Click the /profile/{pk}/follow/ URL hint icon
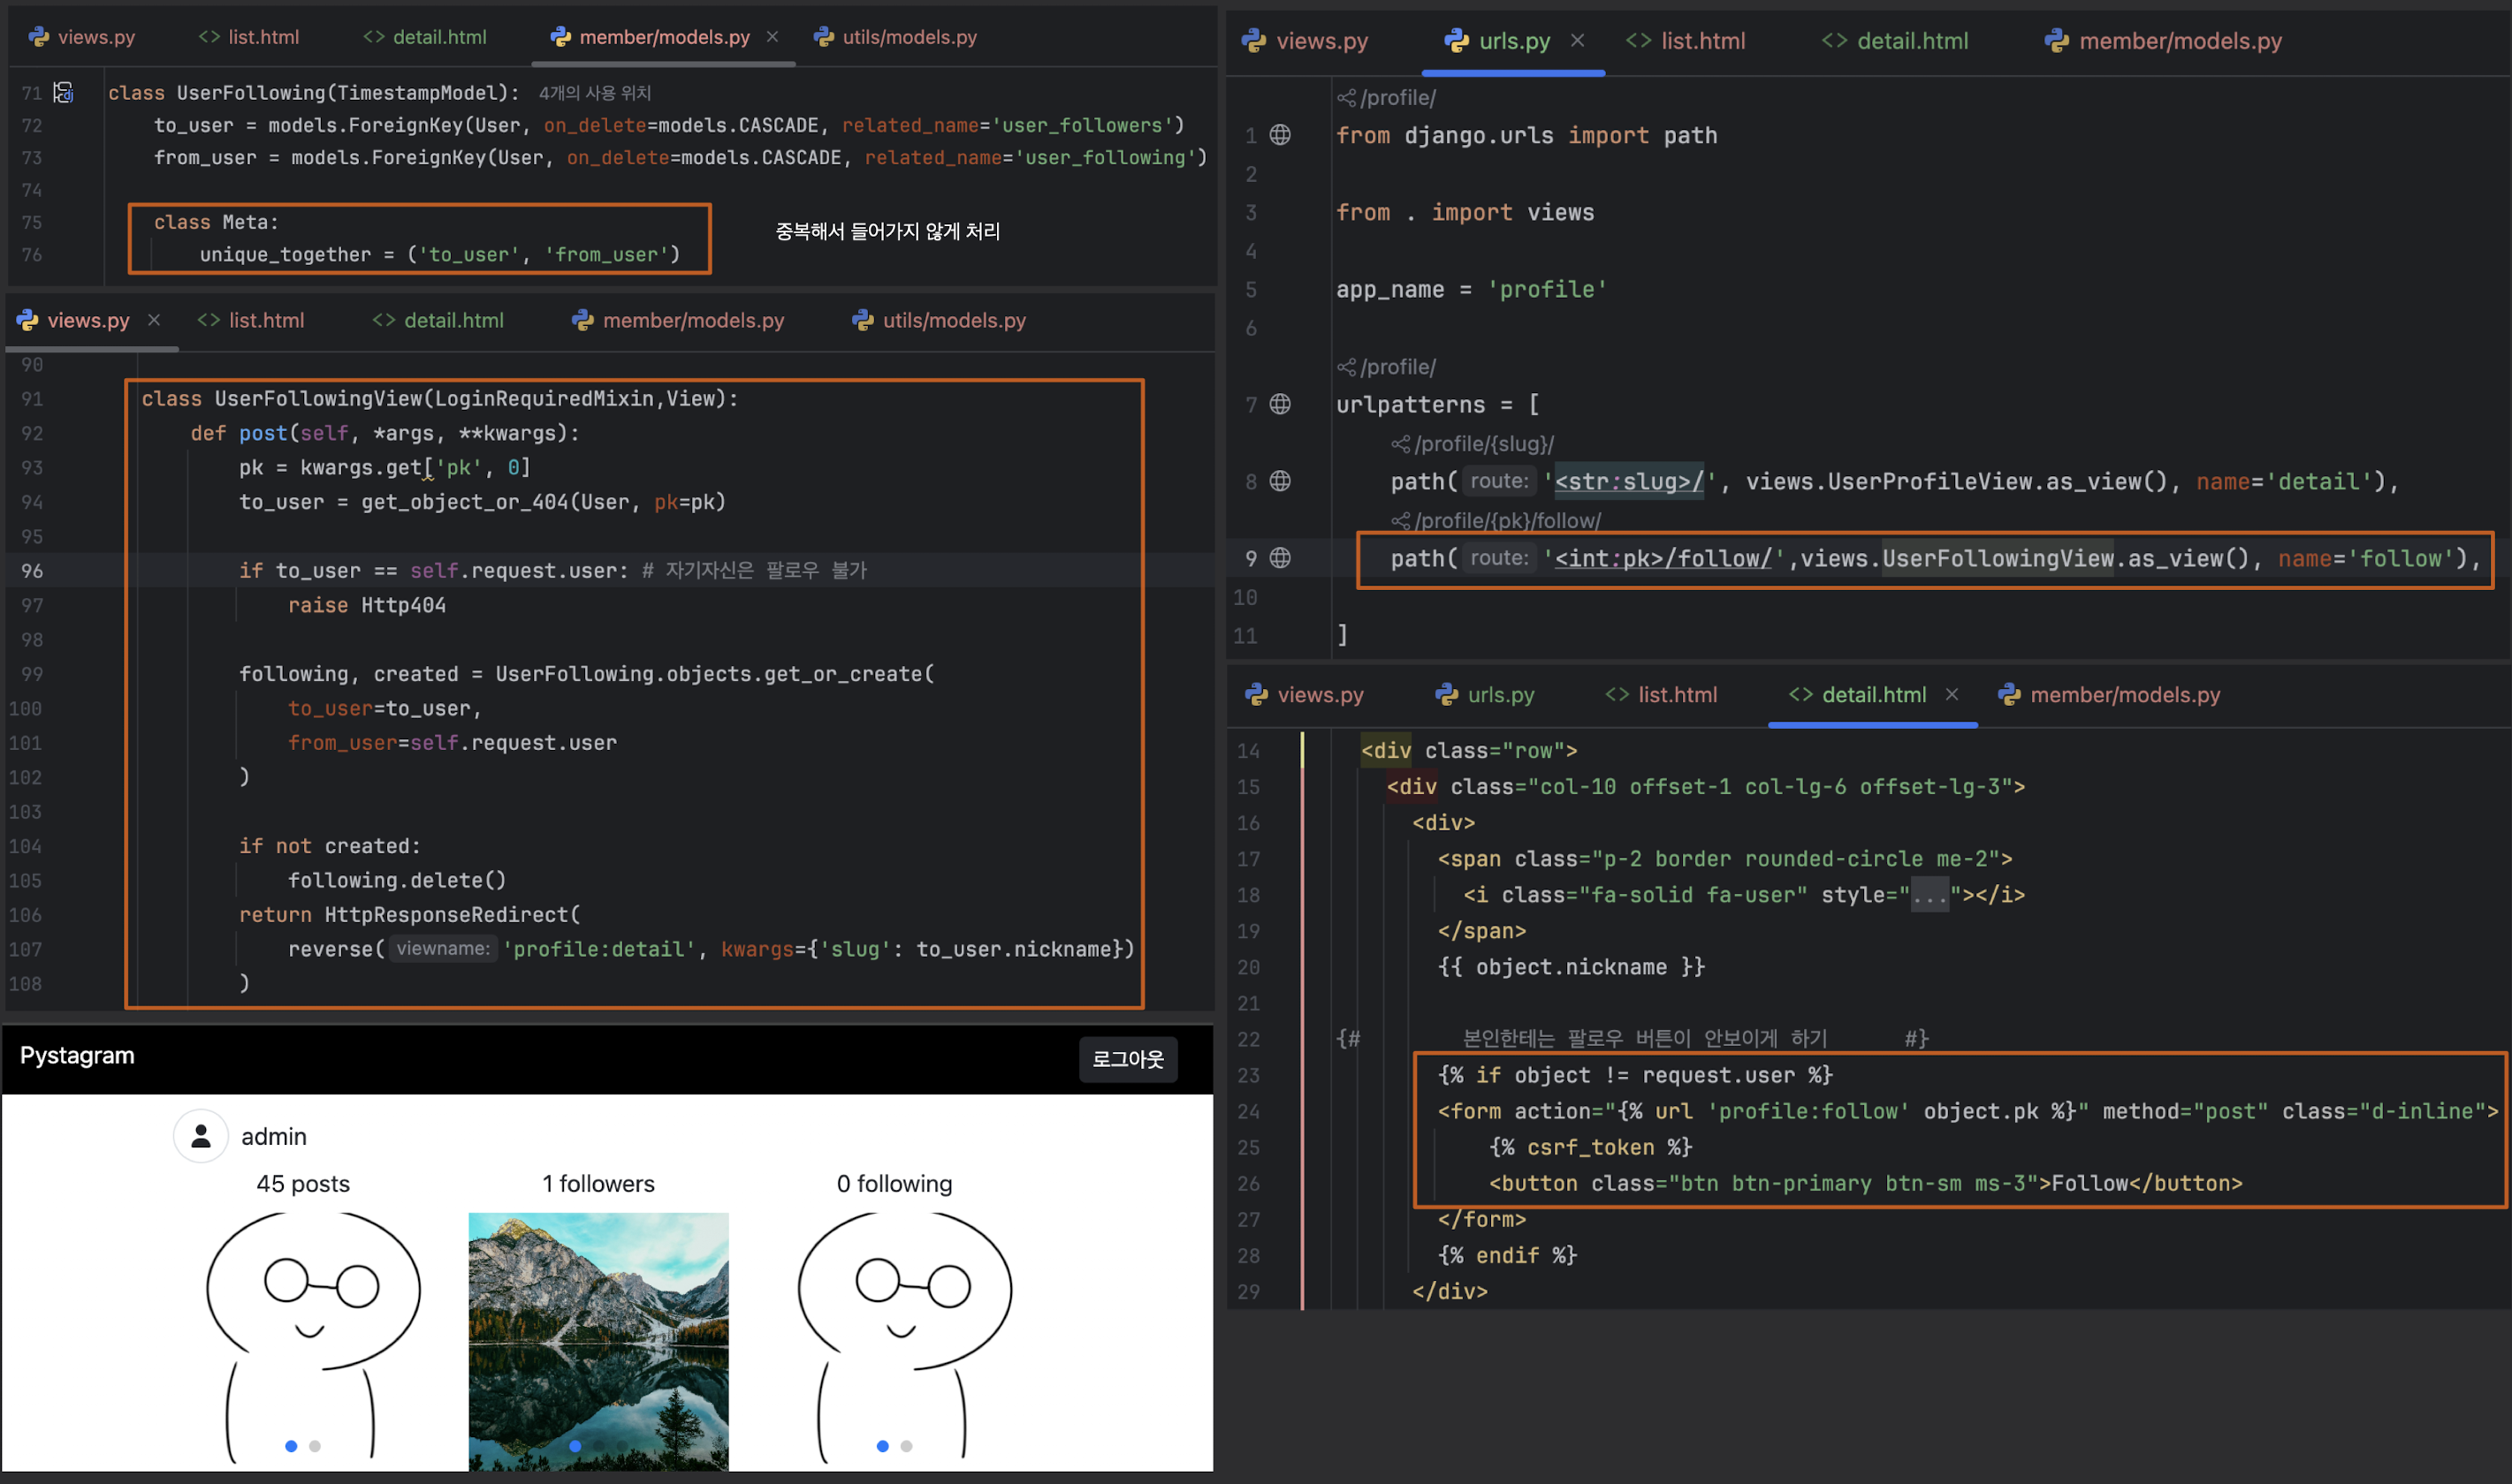 [x=1401, y=521]
